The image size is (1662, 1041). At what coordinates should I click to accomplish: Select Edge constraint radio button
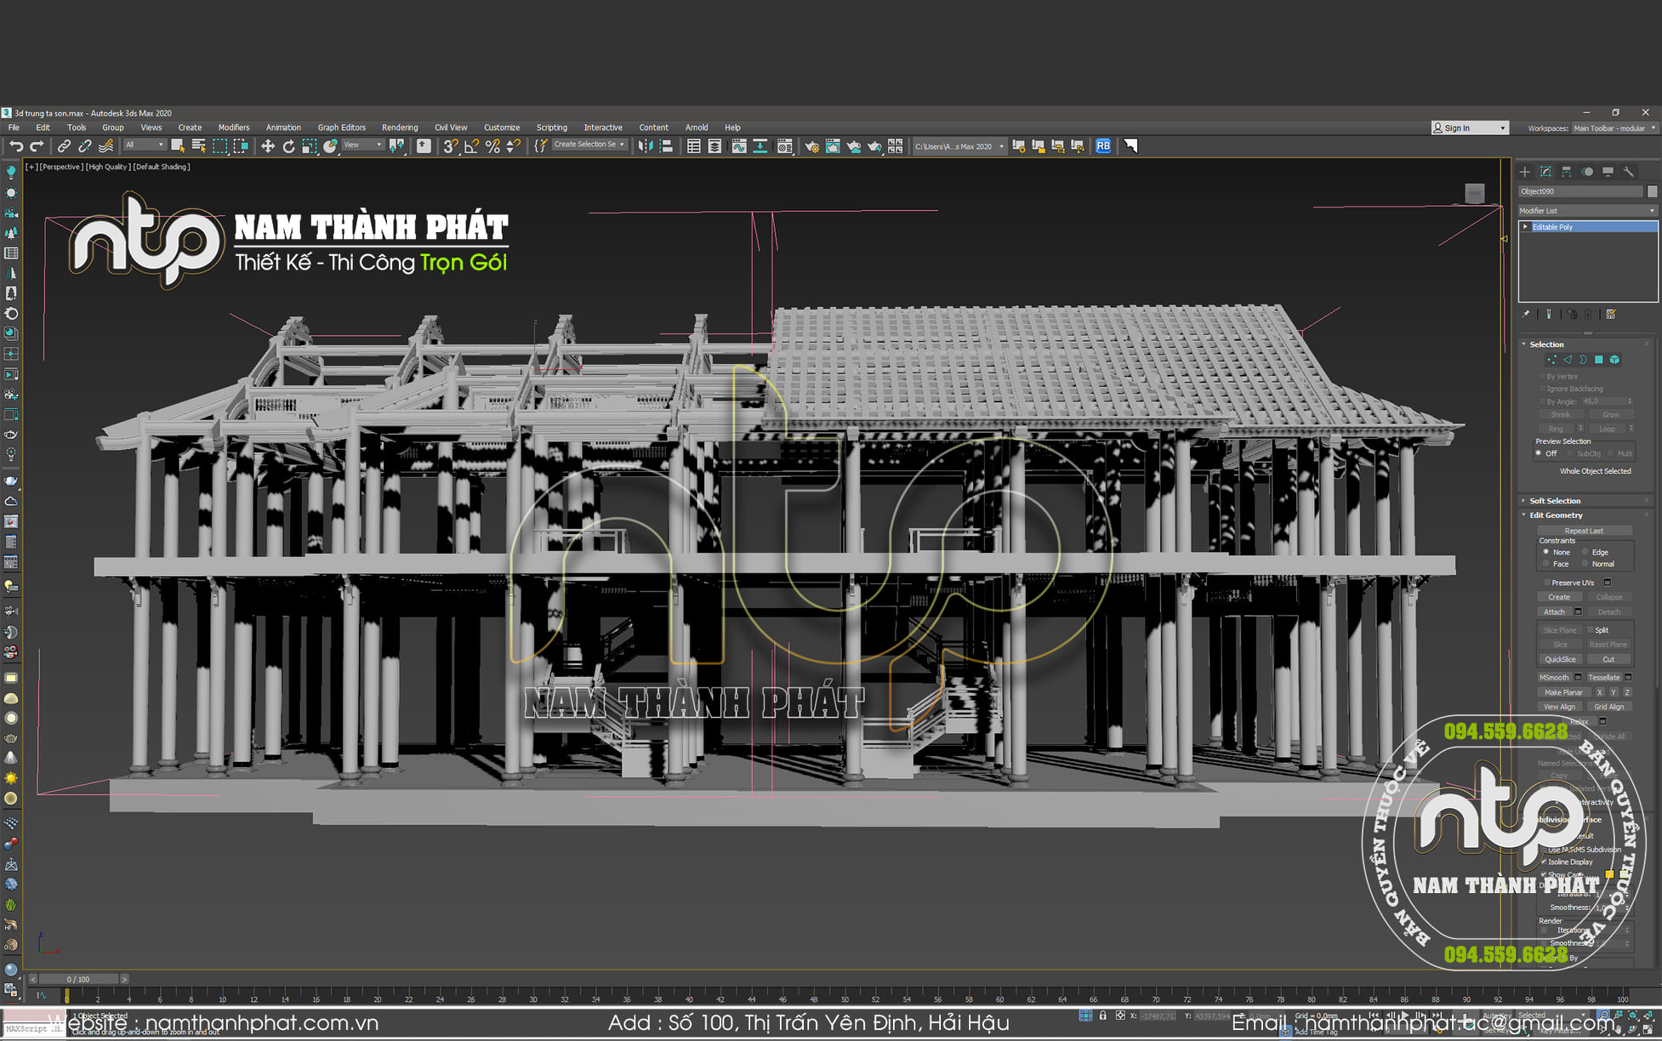tap(1585, 552)
